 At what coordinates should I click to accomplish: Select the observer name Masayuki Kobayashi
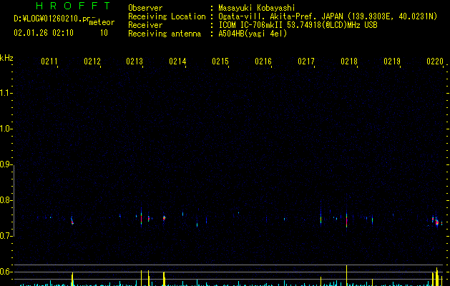257,8
